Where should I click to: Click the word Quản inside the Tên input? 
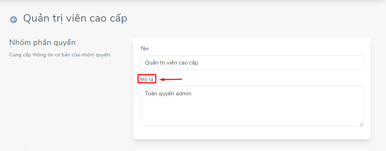[151, 63]
